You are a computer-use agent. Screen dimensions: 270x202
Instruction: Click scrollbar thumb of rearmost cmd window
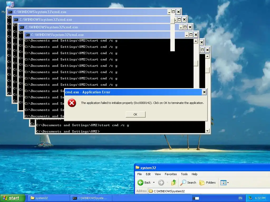(207, 70)
